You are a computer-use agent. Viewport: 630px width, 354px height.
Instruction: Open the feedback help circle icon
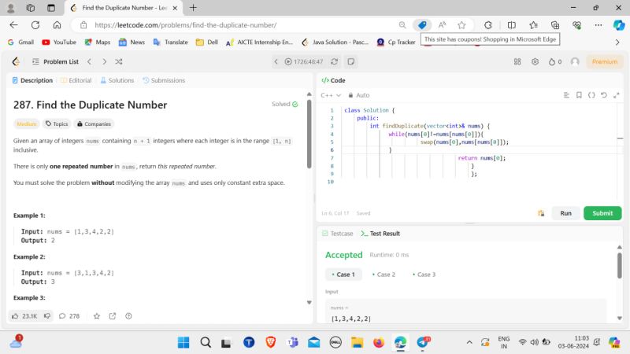(x=128, y=316)
